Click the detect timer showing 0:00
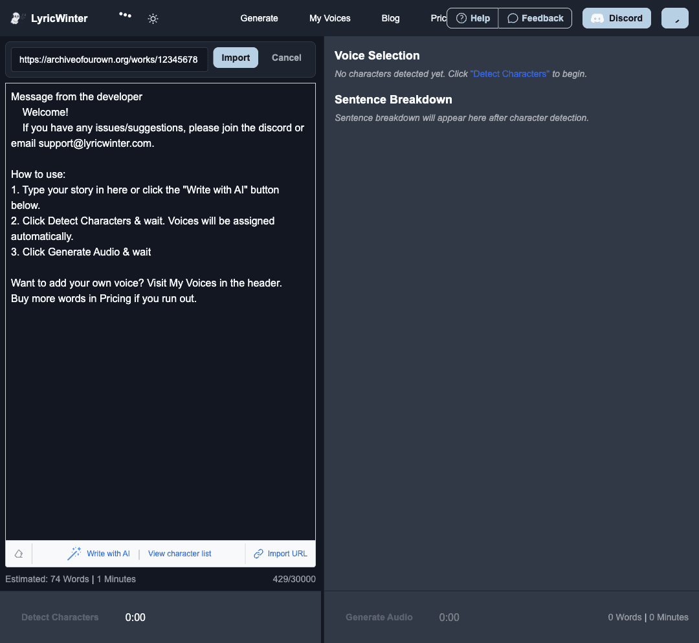This screenshot has height=643, width=699. coord(135,617)
